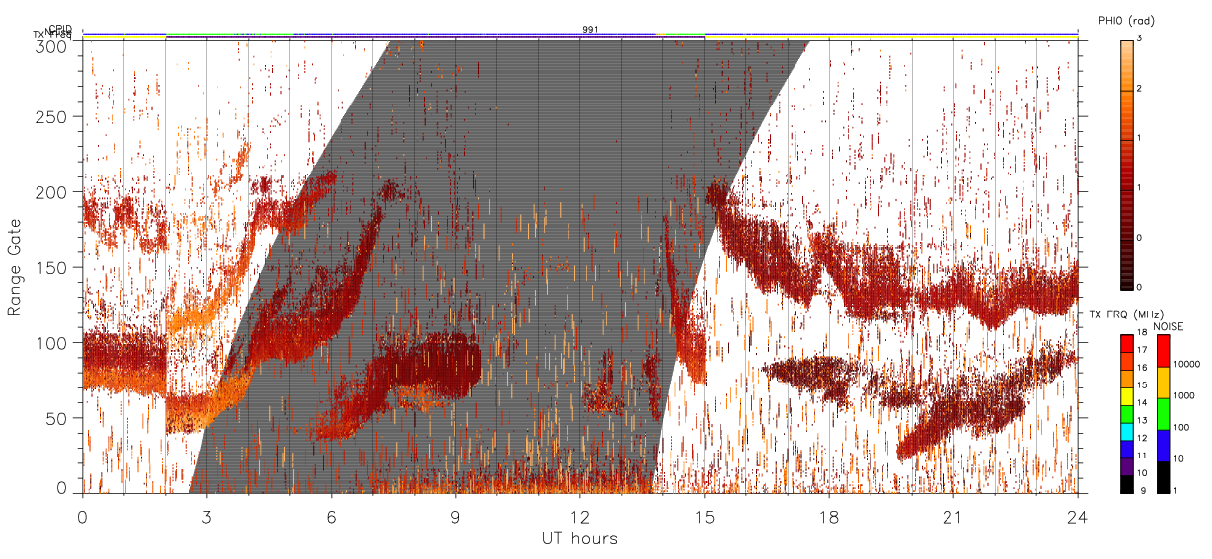Screen dimensions: 1212x559
Task: Pick the red swatch on the NOISE scale
Action: click(1163, 351)
